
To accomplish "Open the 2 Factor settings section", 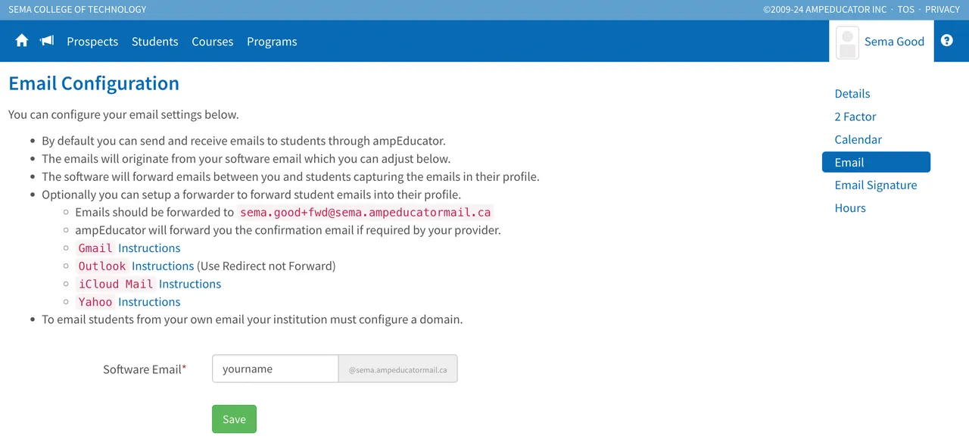I will (855, 117).
